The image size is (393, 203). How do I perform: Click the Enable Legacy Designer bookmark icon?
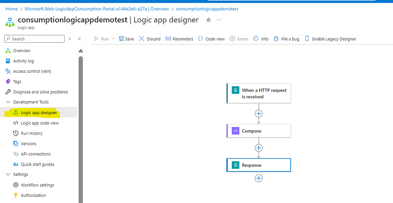click(307, 39)
